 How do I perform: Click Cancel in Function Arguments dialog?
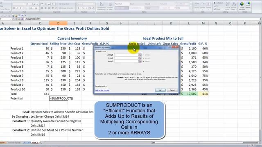(x=172, y=90)
